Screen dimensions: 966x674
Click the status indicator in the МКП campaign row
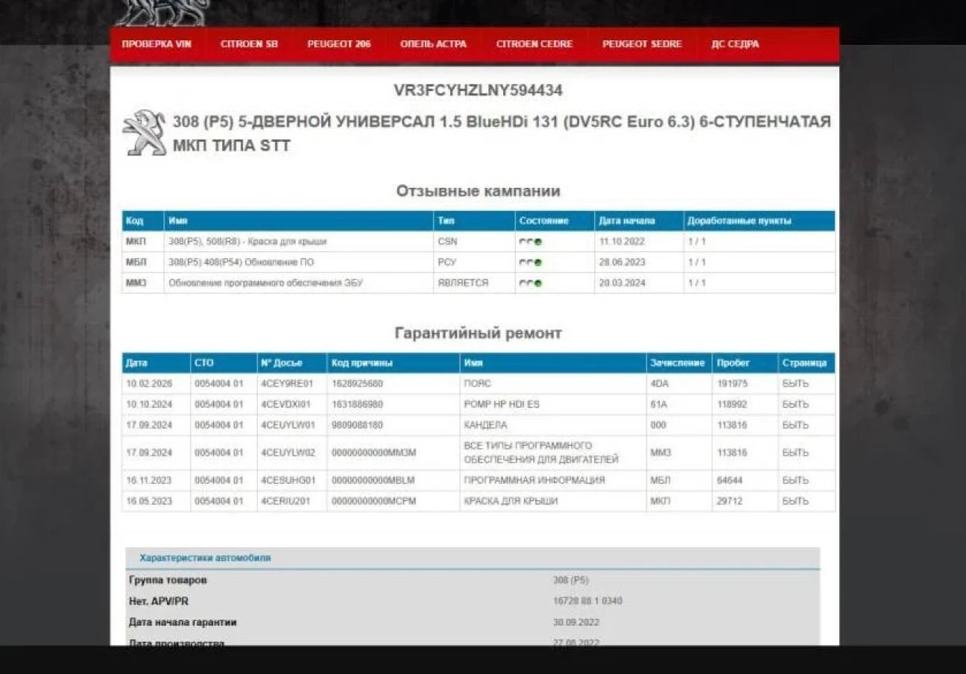coord(531,242)
